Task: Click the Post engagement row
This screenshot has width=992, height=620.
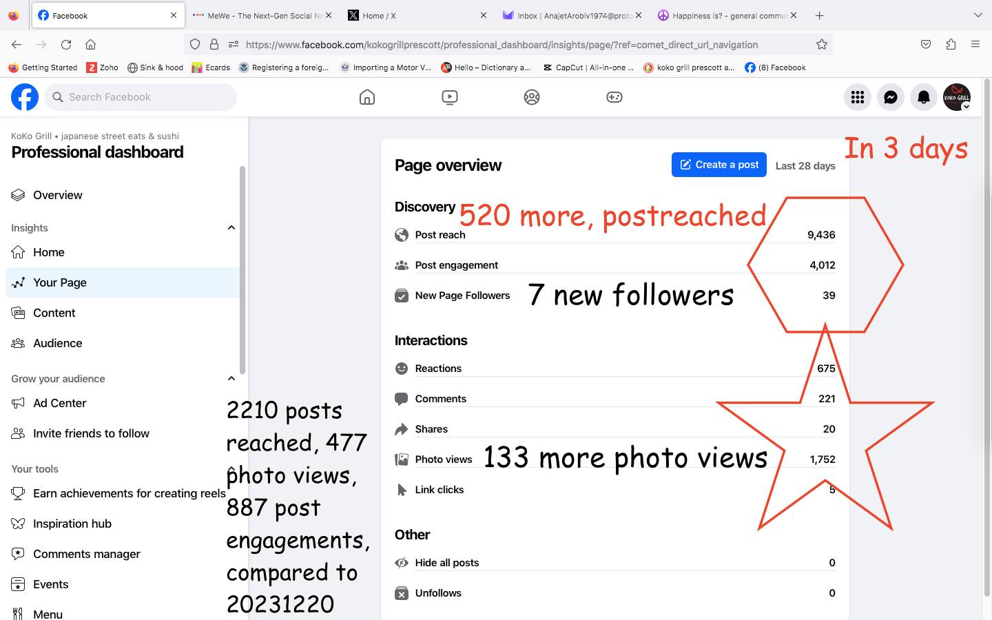Action: pos(615,265)
